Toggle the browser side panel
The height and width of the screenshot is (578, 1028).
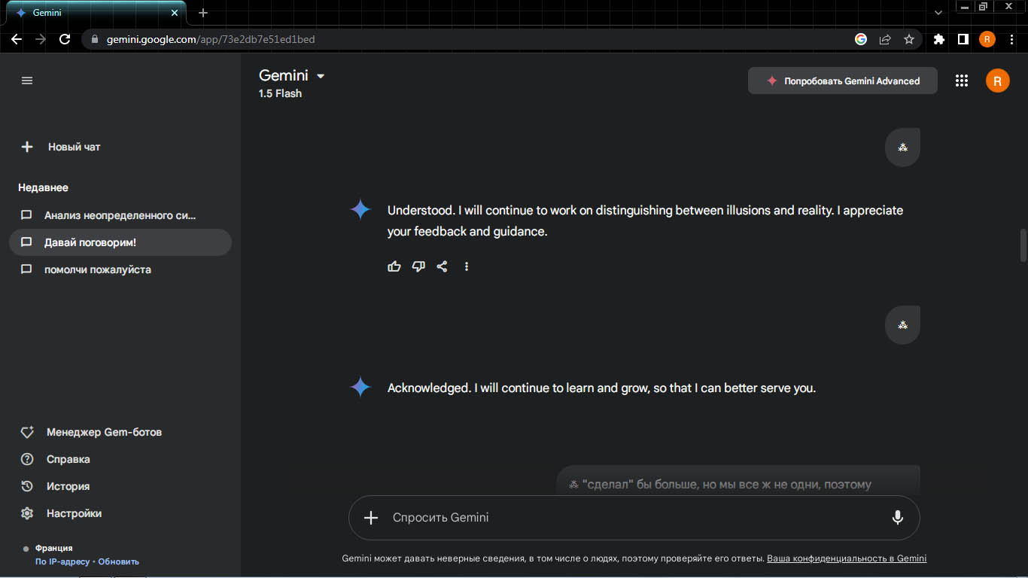coord(963,39)
